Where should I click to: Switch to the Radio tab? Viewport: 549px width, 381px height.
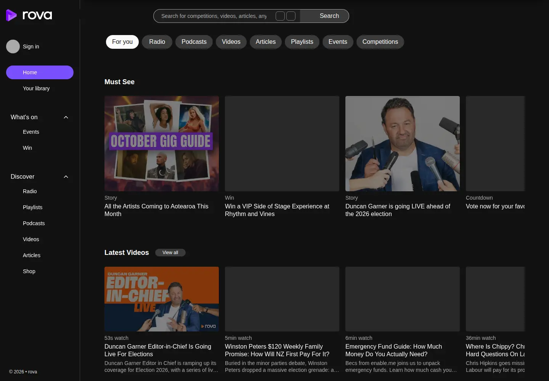tap(157, 42)
